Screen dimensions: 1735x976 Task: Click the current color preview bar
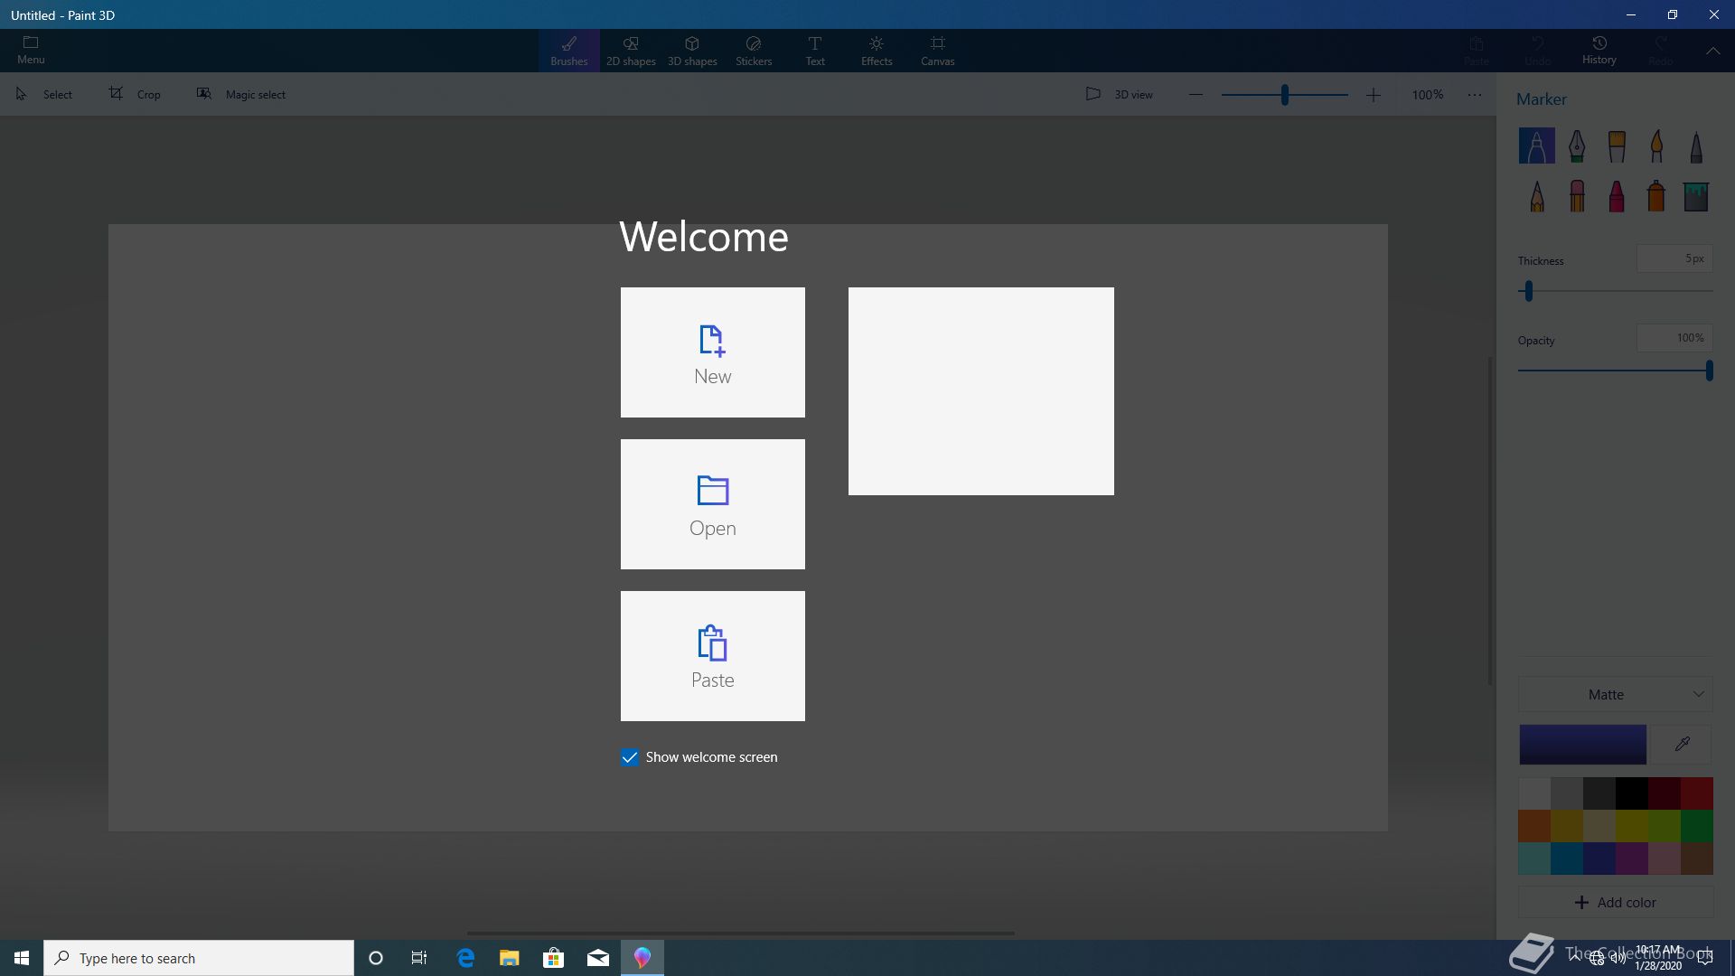(1582, 744)
